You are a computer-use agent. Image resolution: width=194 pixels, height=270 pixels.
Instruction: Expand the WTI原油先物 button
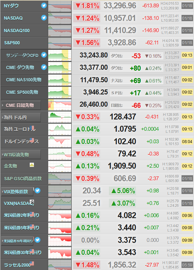coord(21,155)
